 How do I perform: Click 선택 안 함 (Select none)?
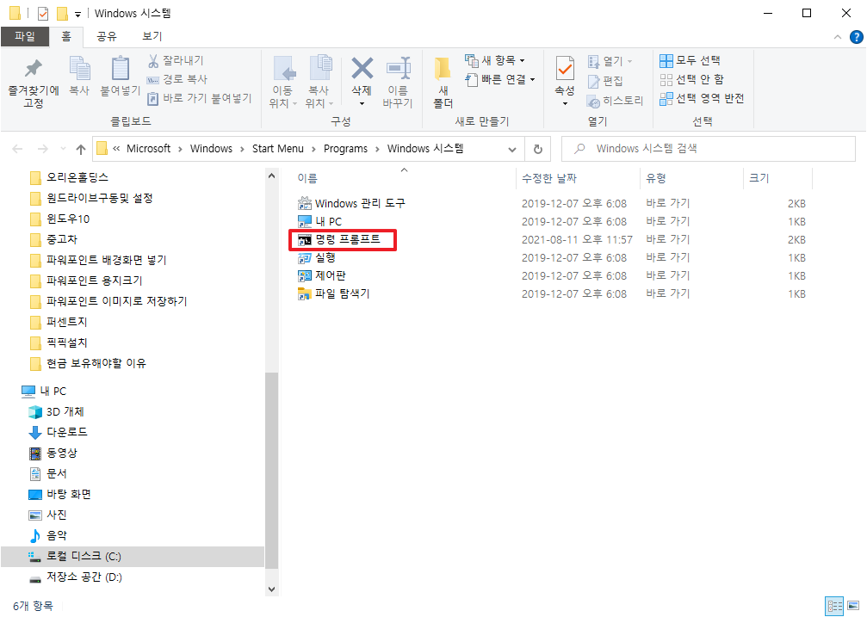pyautogui.click(x=691, y=80)
